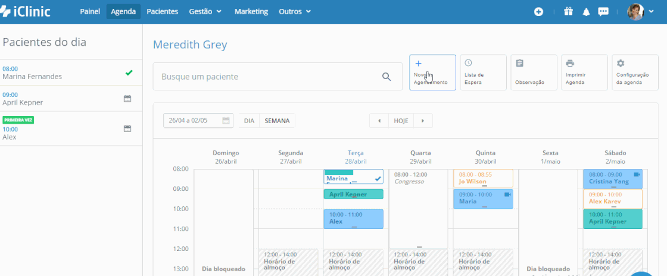Open notifications bell icon
The width and height of the screenshot is (667, 276).
(586, 12)
